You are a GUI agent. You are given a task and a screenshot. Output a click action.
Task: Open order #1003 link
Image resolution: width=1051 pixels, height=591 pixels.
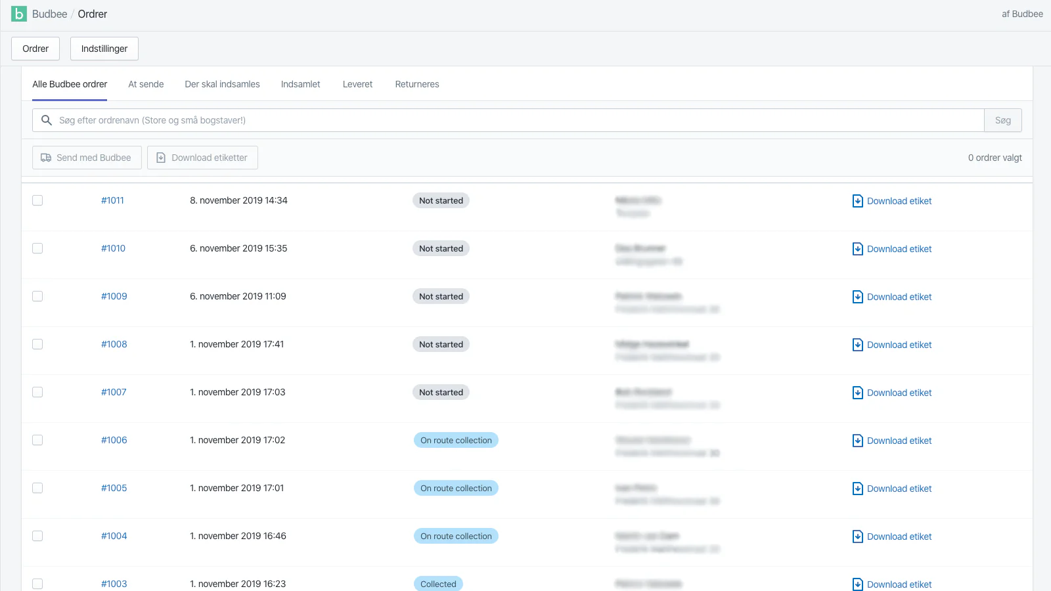click(x=114, y=584)
